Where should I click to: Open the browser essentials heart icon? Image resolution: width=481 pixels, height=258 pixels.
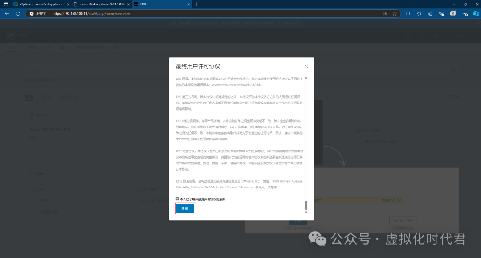coord(441,13)
